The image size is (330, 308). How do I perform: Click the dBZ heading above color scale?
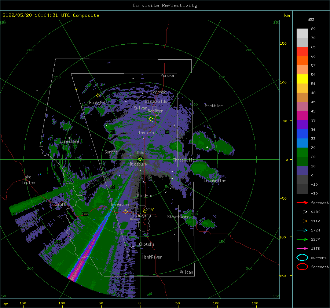click(x=311, y=19)
